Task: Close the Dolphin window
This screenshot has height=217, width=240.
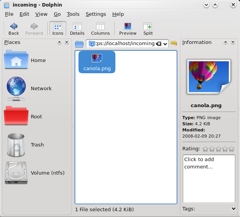Action: click(233, 5)
